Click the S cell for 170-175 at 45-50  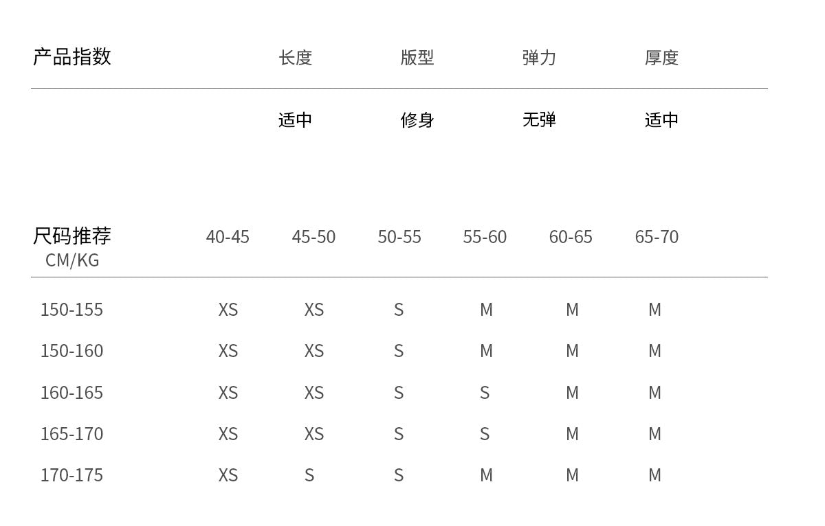tap(309, 475)
